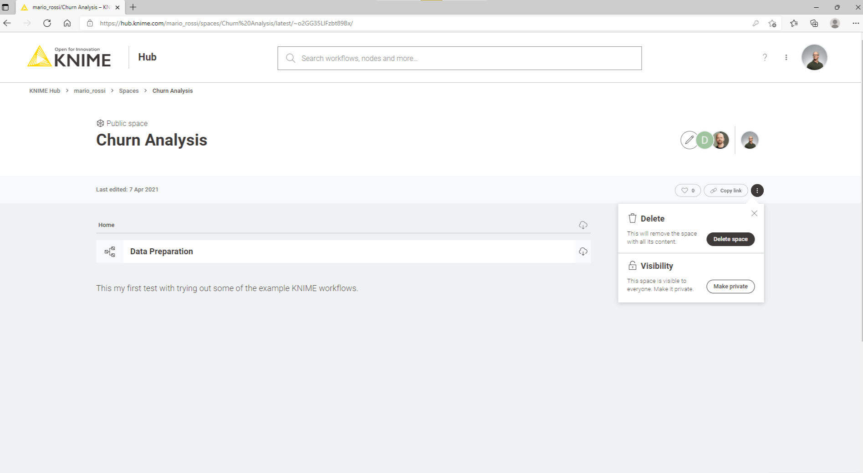The image size is (863, 473).
Task: Click the Data Preparation workflow icon
Action: [110, 252]
